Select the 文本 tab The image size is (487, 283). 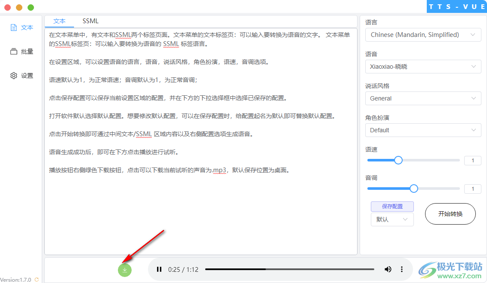click(x=60, y=21)
